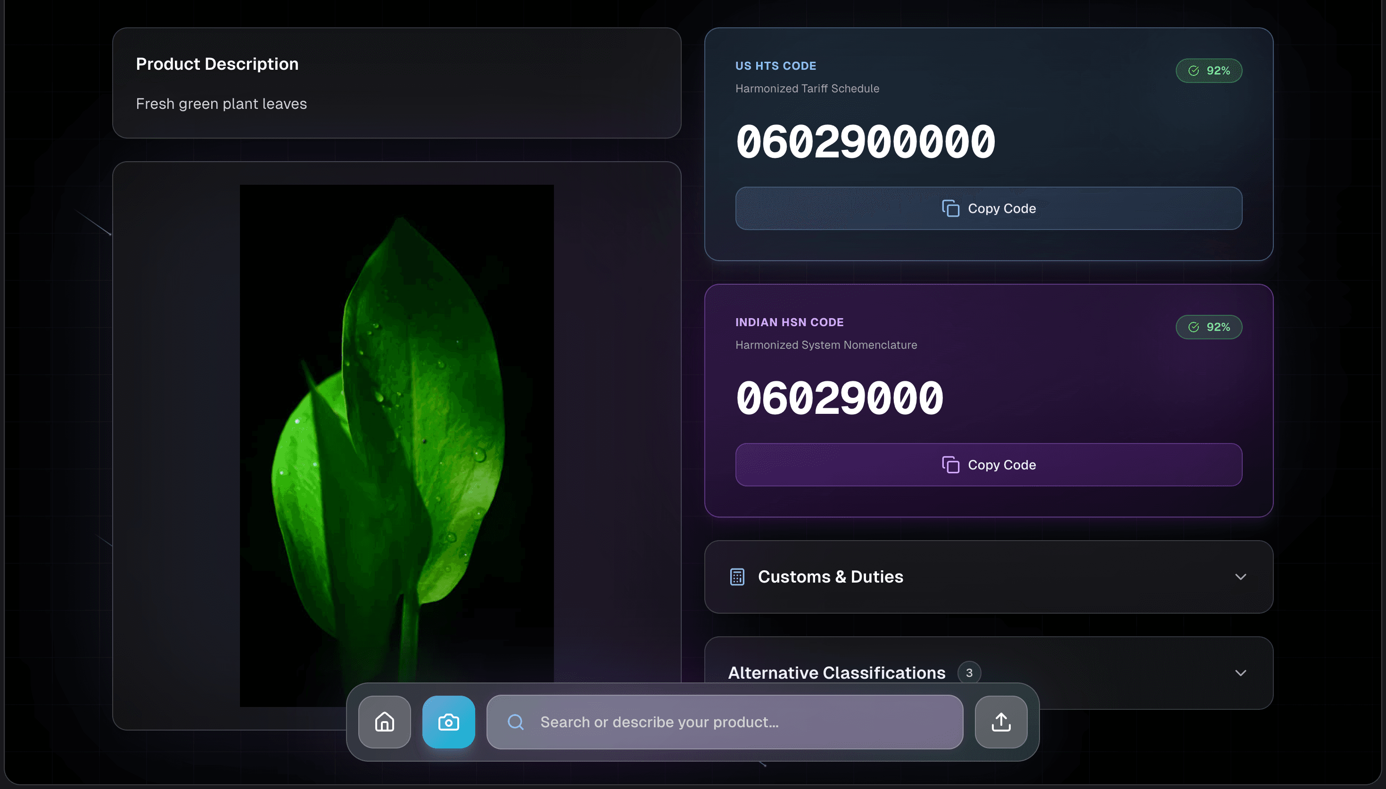The image size is (1386, 789).
Task: Open the Customs & Duties section title
Action: (x=830, y=576)
